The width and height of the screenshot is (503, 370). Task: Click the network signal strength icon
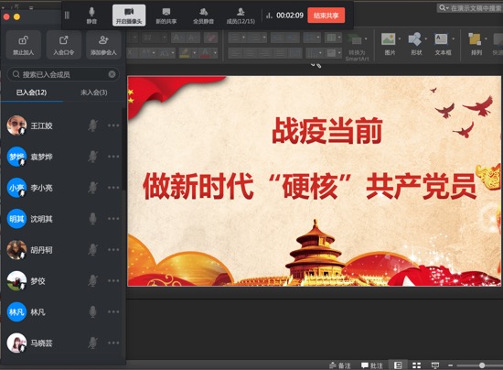[x=269, y=16]
